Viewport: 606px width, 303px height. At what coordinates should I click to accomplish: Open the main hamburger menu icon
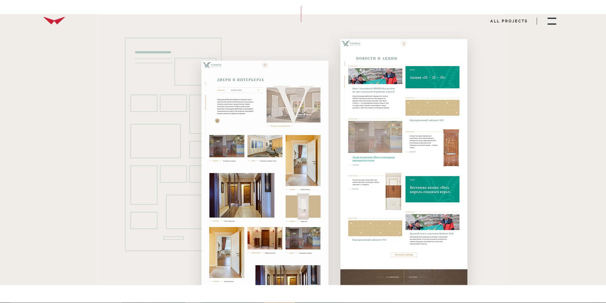tap(552, 21)
